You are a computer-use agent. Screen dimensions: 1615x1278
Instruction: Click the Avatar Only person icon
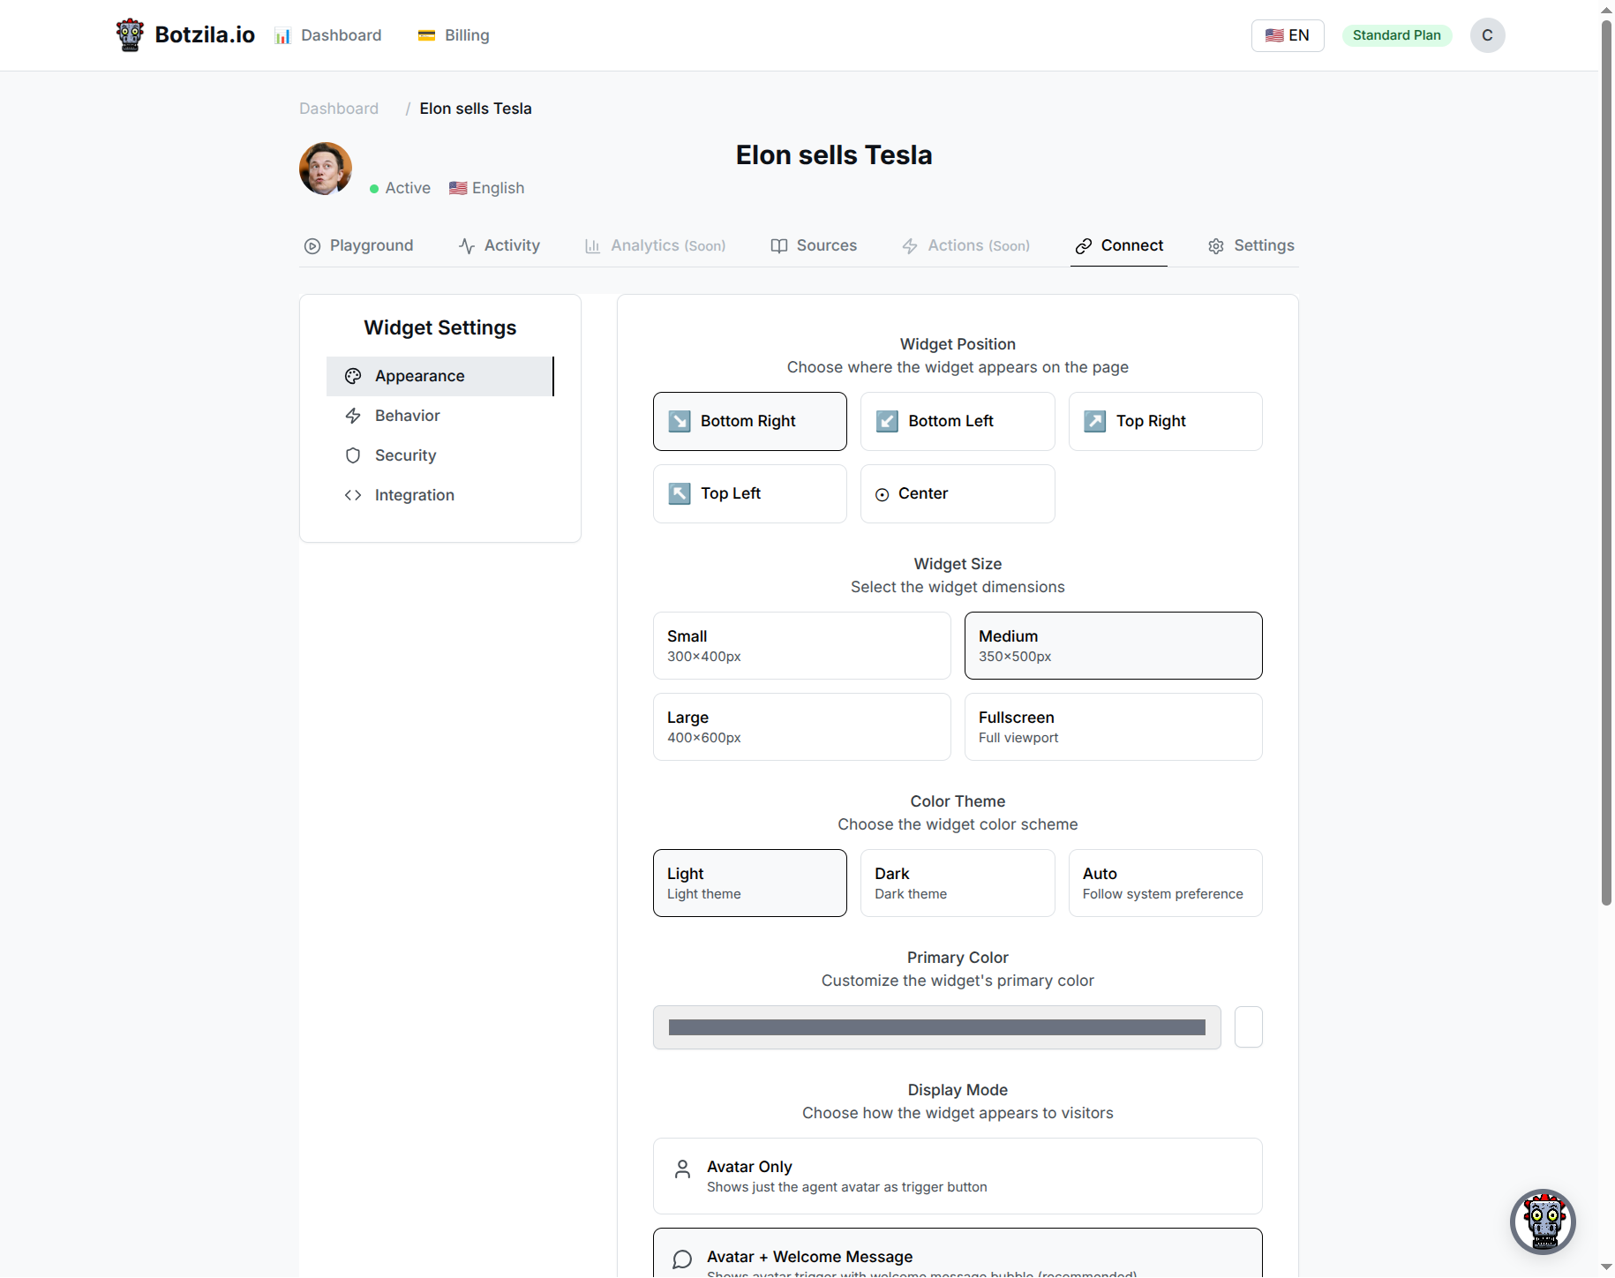[682, 1169]
